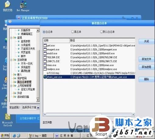This screenshot has width=155, height=139.
Task: Select the 默认白名单 radio button
Action: click(x=101, y=32)
